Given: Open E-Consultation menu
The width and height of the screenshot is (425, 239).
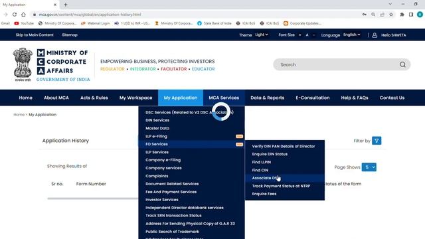Looking at the screenshot, I should (313, 98).
